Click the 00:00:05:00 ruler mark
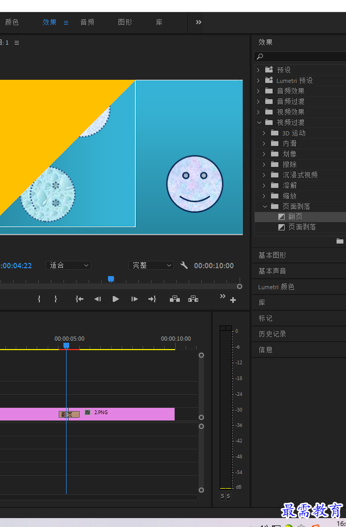Screen dimensions: 346x527 [70, 339]
